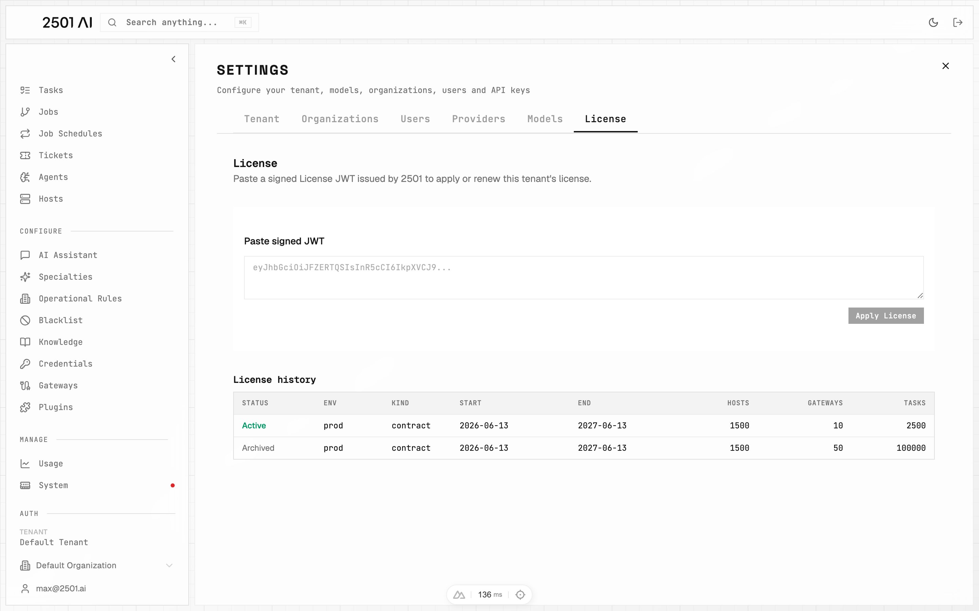Click the gateways value 10
Image resolution: width=979 pixels, height=611 pixels.
[838, 426]
